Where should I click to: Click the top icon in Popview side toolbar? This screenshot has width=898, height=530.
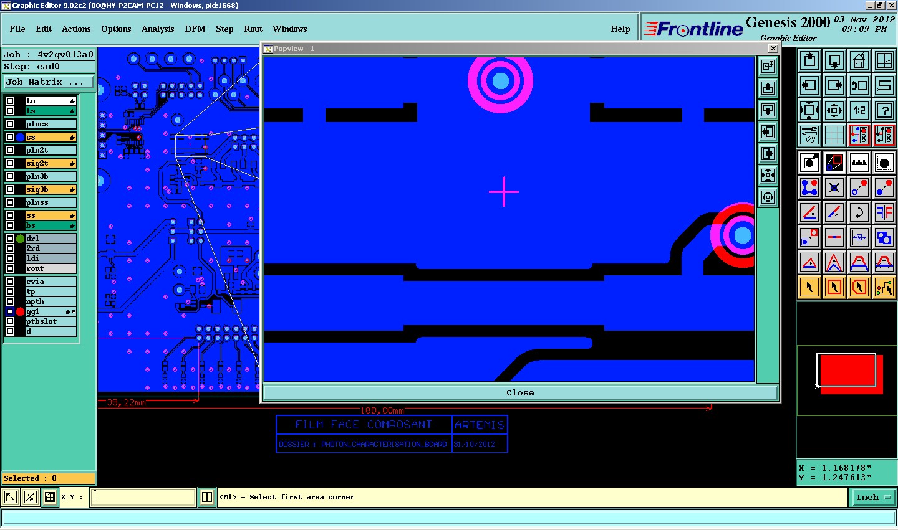[768, 66]
